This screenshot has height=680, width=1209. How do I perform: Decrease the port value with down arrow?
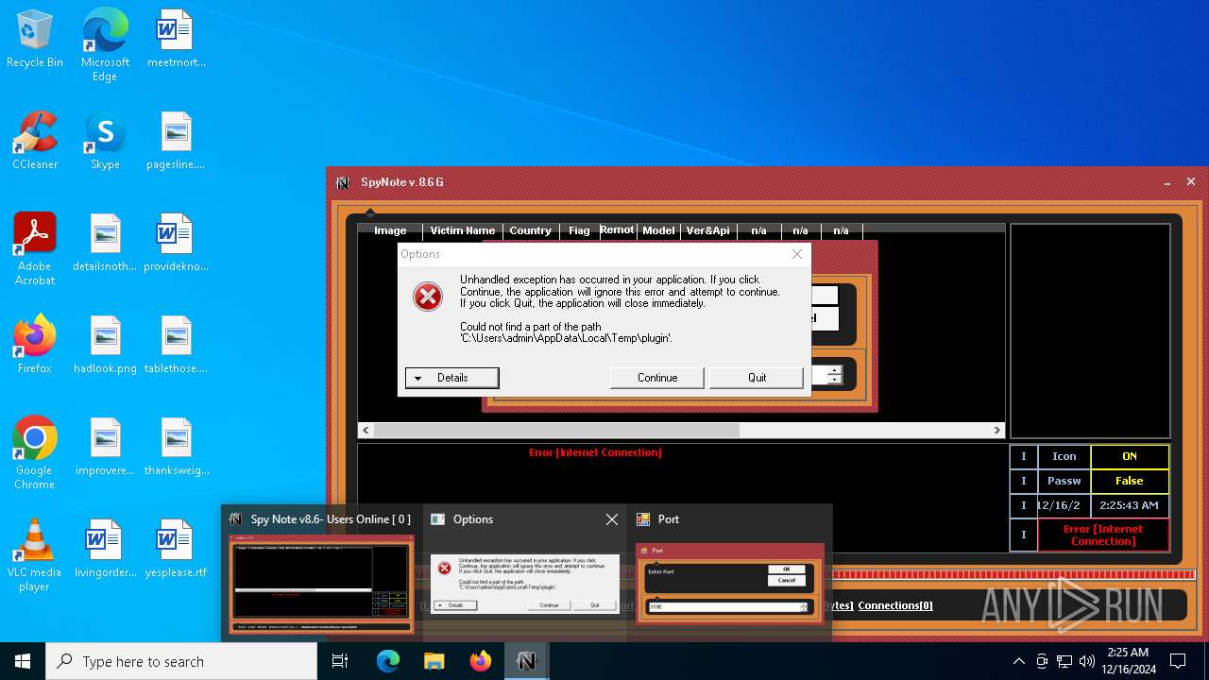[x=834, y=380]
